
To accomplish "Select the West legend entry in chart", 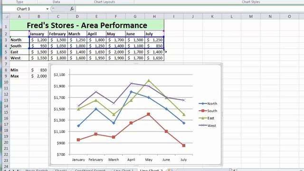I will (x=208, y=125).
